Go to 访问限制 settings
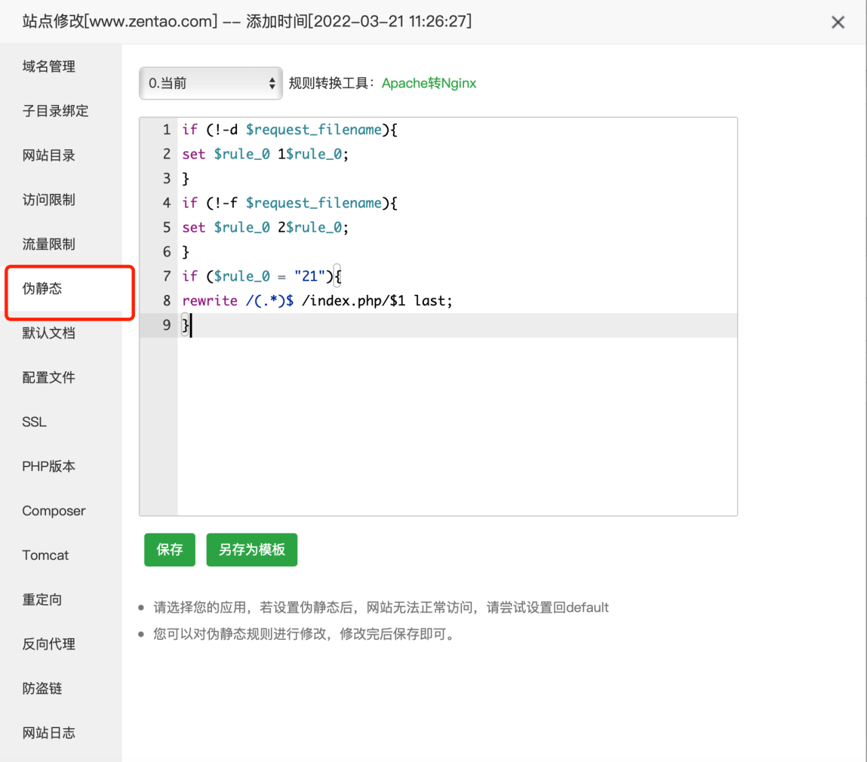The width and height of the screenshot is (867, 762). (x=49, y=200)
